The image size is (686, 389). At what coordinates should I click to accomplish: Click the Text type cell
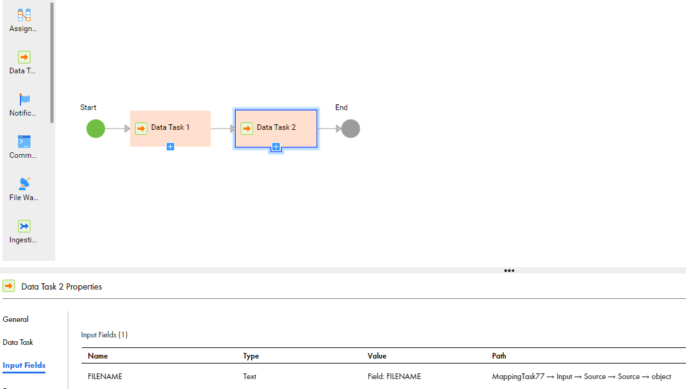point(250,377)
